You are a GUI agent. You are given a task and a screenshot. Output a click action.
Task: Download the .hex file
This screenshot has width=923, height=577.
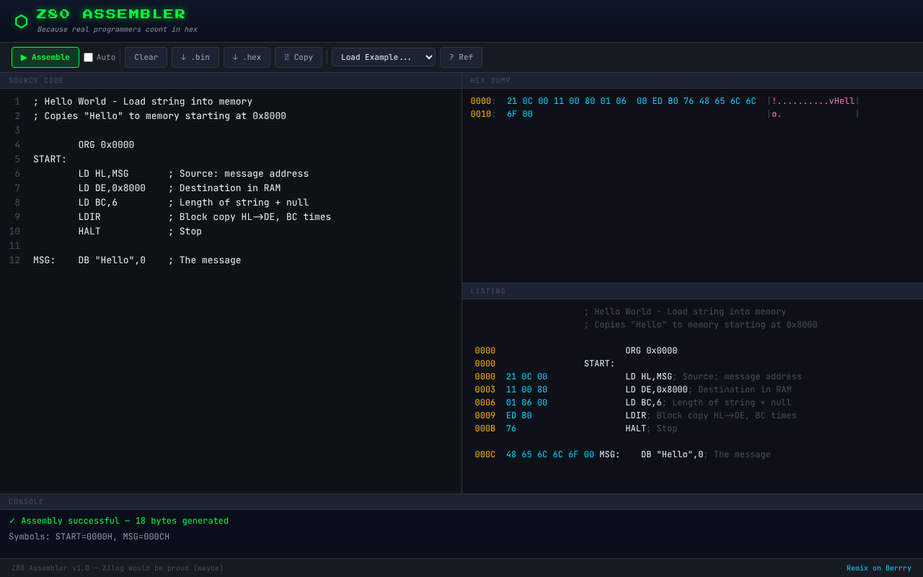pyautogui.click(x=247, y=58)
